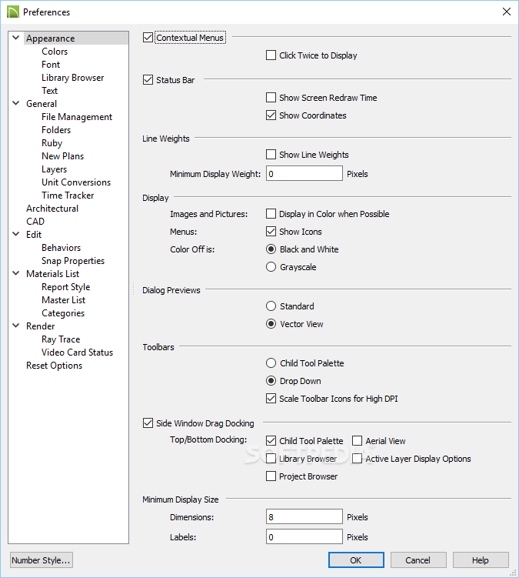This screenshot has height=578, width=519.
Task: Open the Ruby preferences page
Action: click(52, 143)
